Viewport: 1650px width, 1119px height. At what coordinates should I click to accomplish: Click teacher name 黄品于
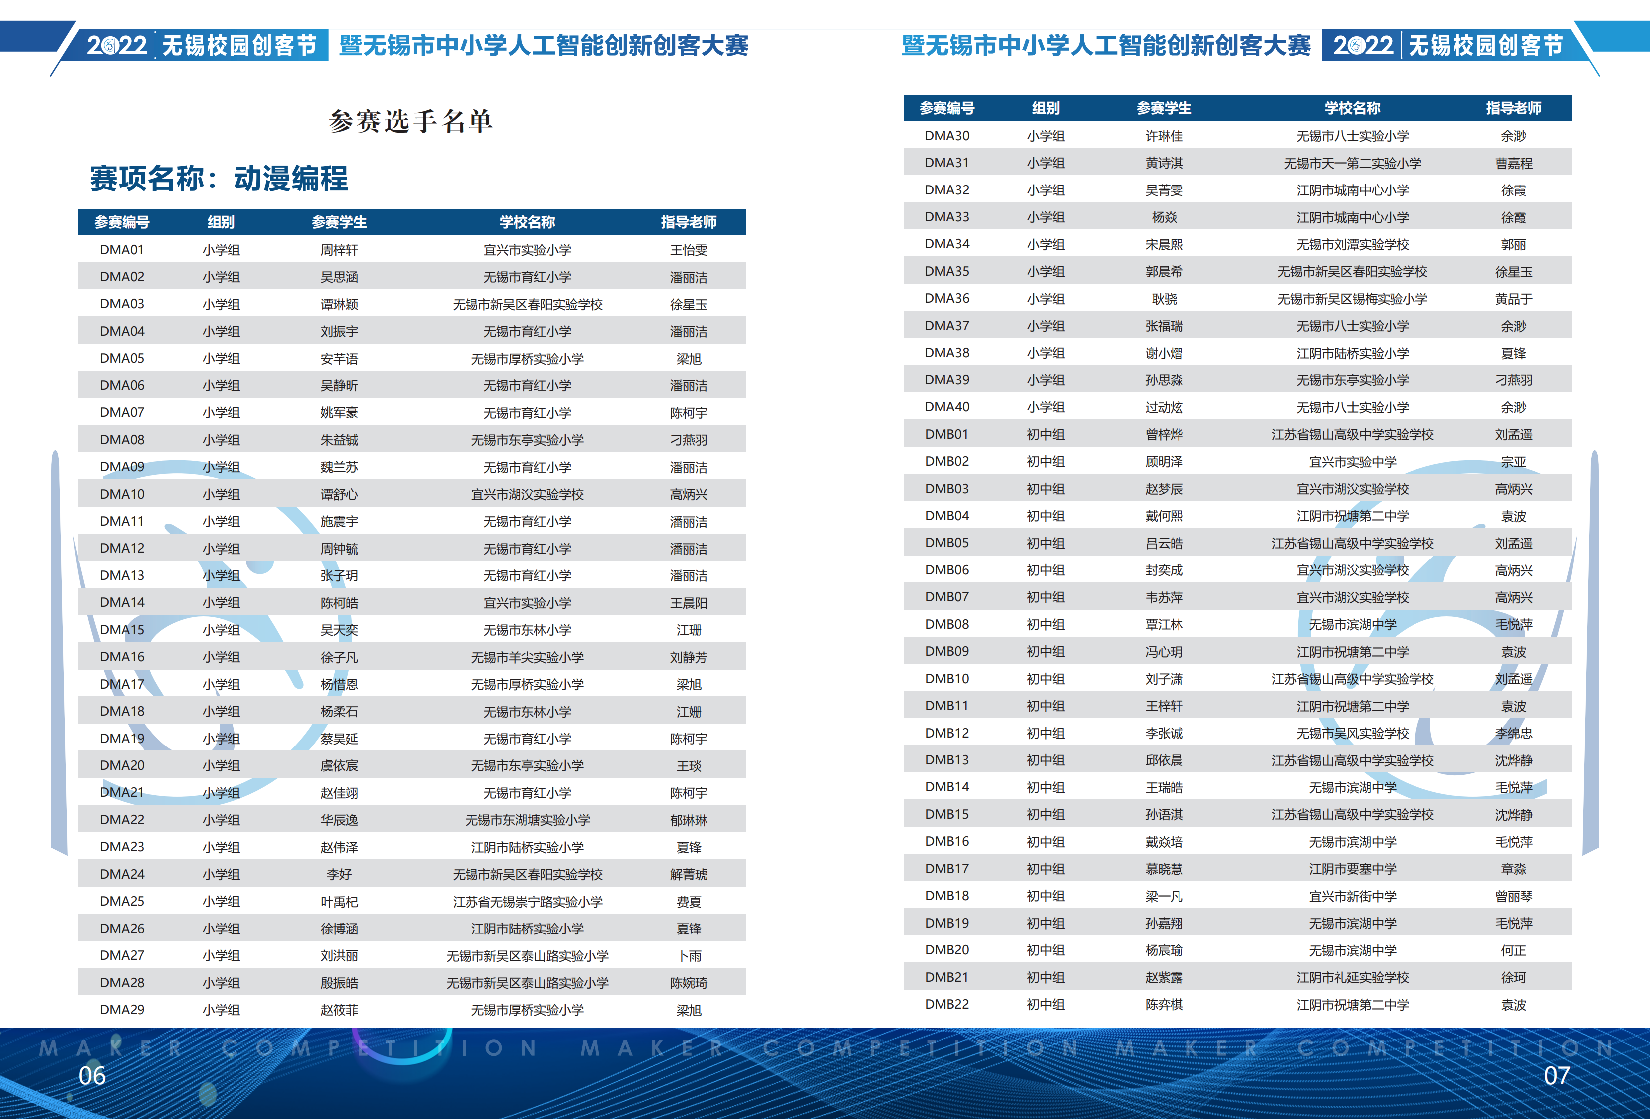click(1514, 299)
